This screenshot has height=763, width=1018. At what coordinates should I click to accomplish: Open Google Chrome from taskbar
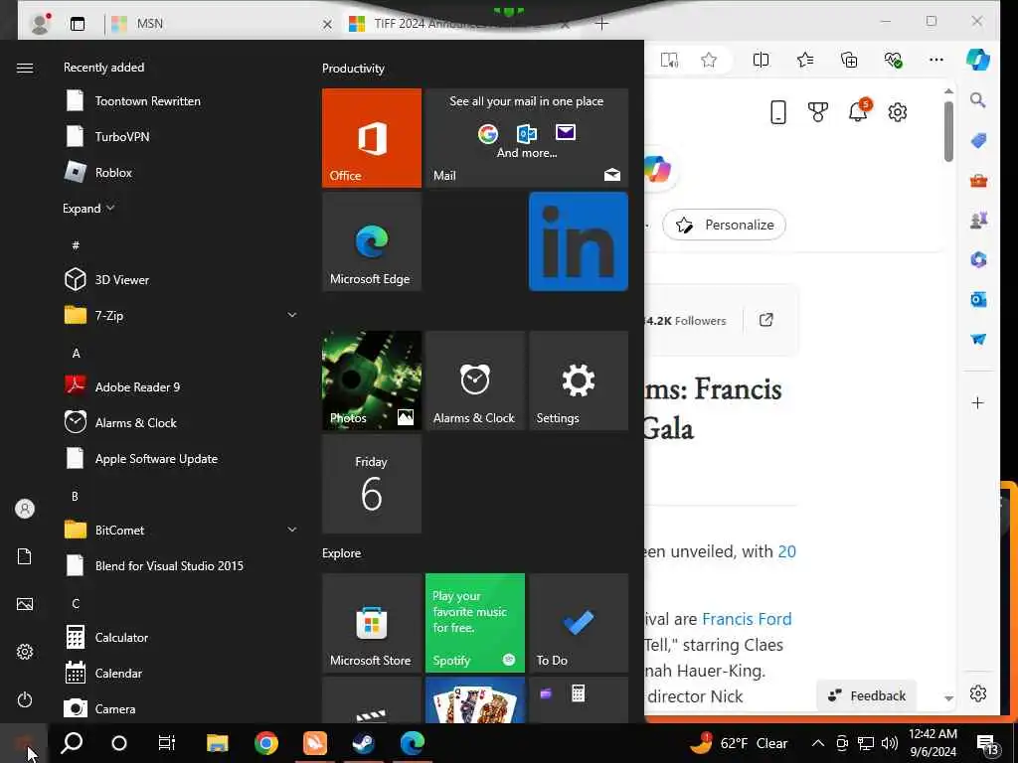[x=266, y=743]
